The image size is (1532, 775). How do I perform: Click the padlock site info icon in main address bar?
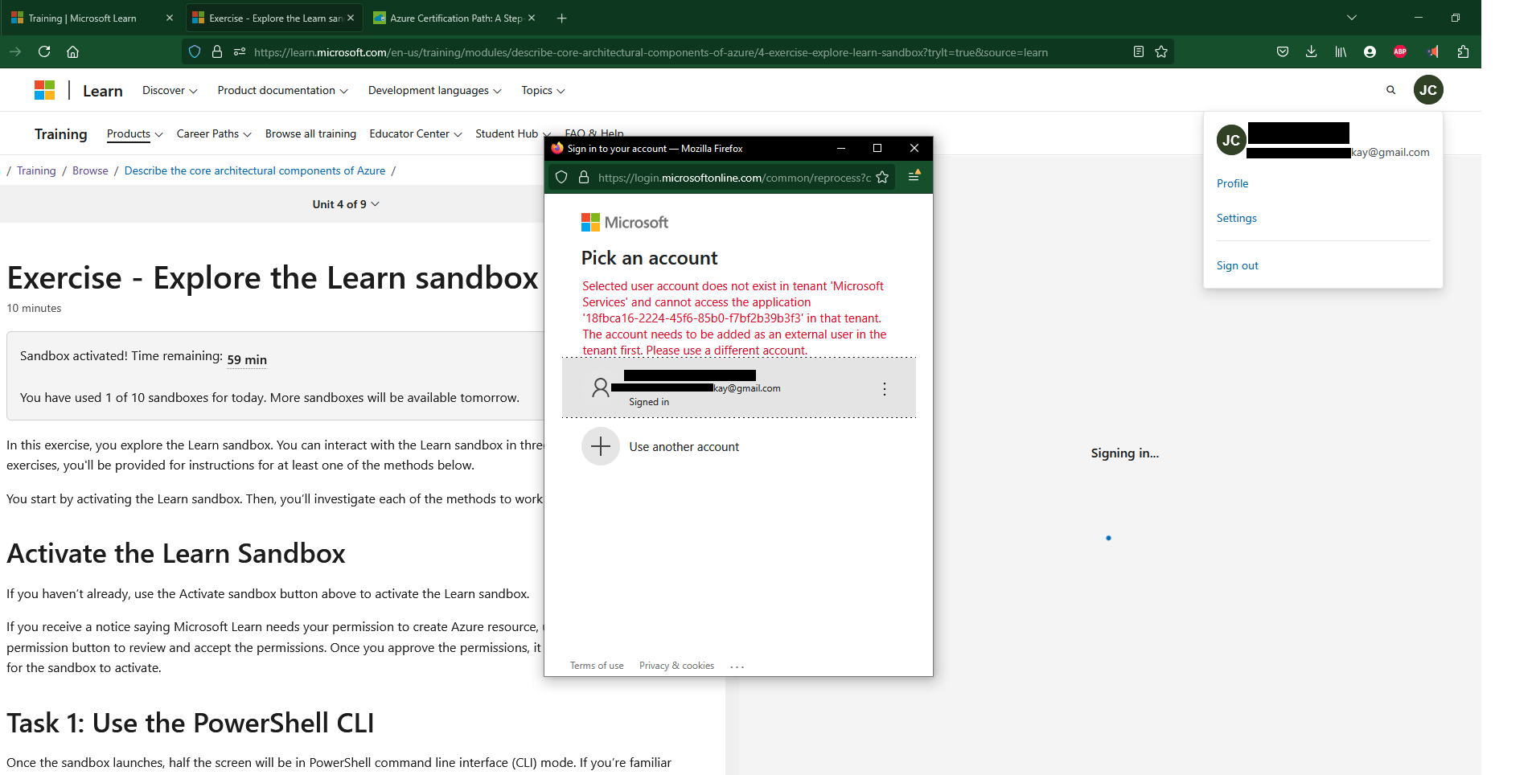pyautogui.click(x=217, y=51)
